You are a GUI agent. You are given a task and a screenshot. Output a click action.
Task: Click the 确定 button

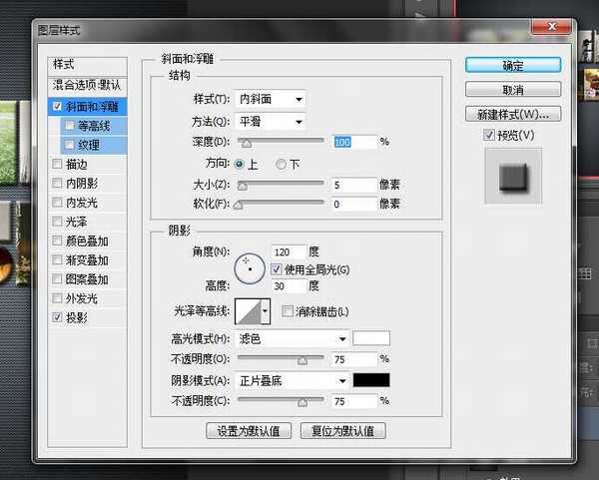[513, 66]
